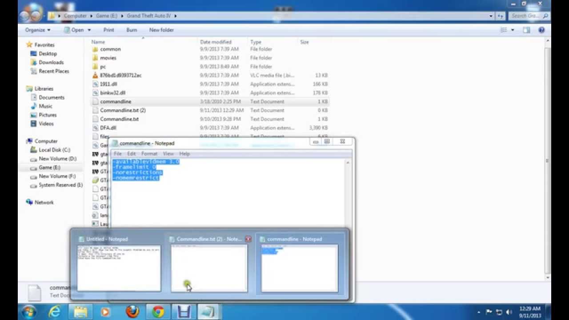Image resolution: width=569 pixels, height=320 pixels.
Task: Select the VLC media file 876bd1d9393712ac
Action: [120, 75]
